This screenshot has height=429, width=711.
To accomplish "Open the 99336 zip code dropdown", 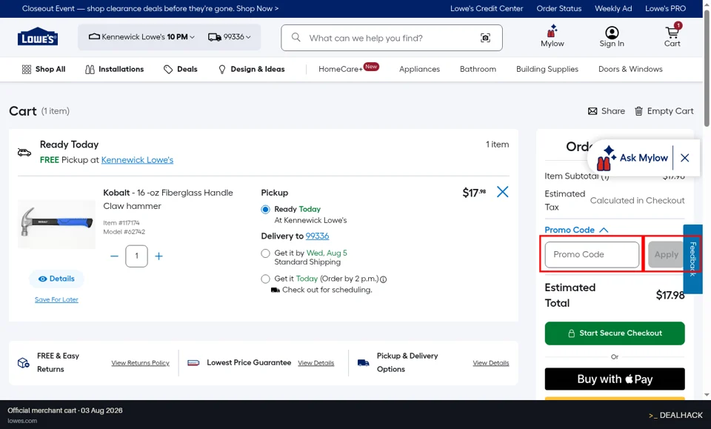I will click(x=229, y=37).
